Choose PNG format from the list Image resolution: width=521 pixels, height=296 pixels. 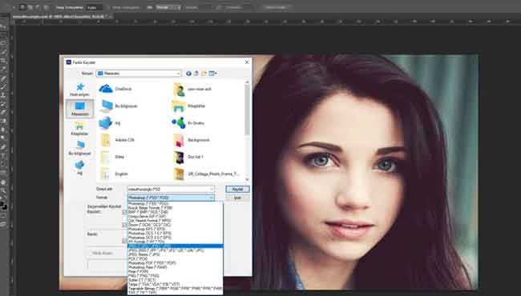click(175, 276)
